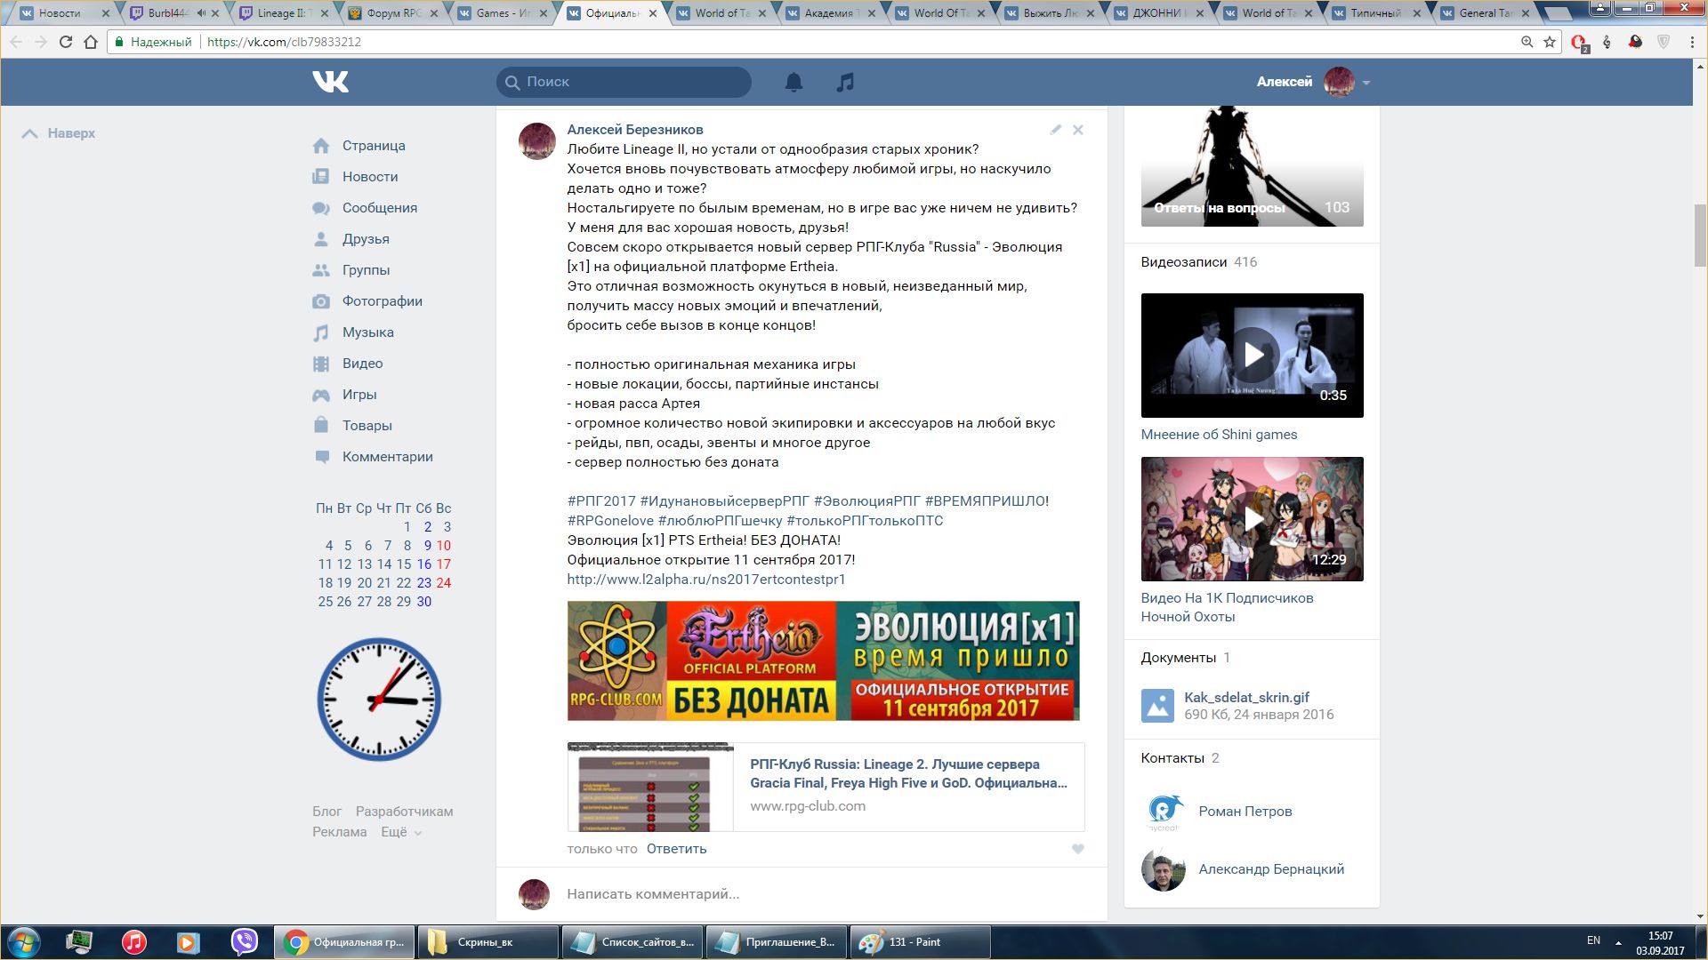Screen dimensions: 1708x960
Task: Click the page vertical scrollbar thumb
Action: (x=1700, y=235)
